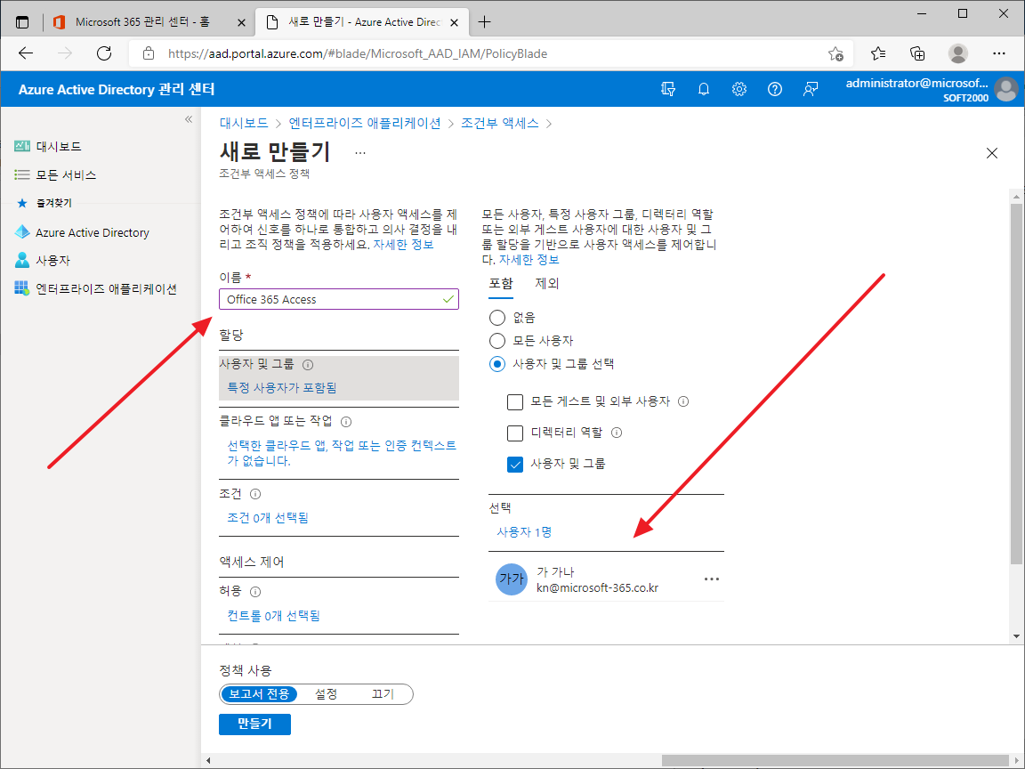Select 사용자 및 그룹 선택 radio option
The image size is (1025, 769).
click(x=497, y=363)
